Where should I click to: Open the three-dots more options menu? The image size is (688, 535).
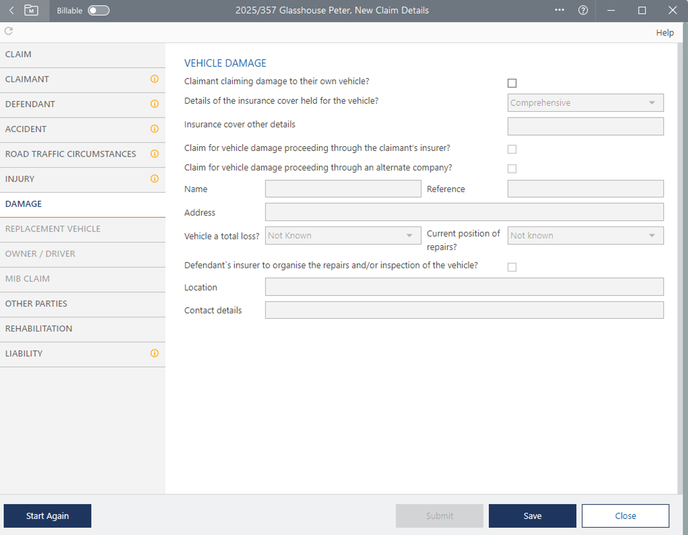pos(559,10)
